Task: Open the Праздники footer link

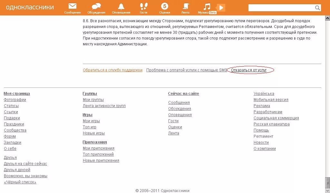Action: [x=14, y=124]
